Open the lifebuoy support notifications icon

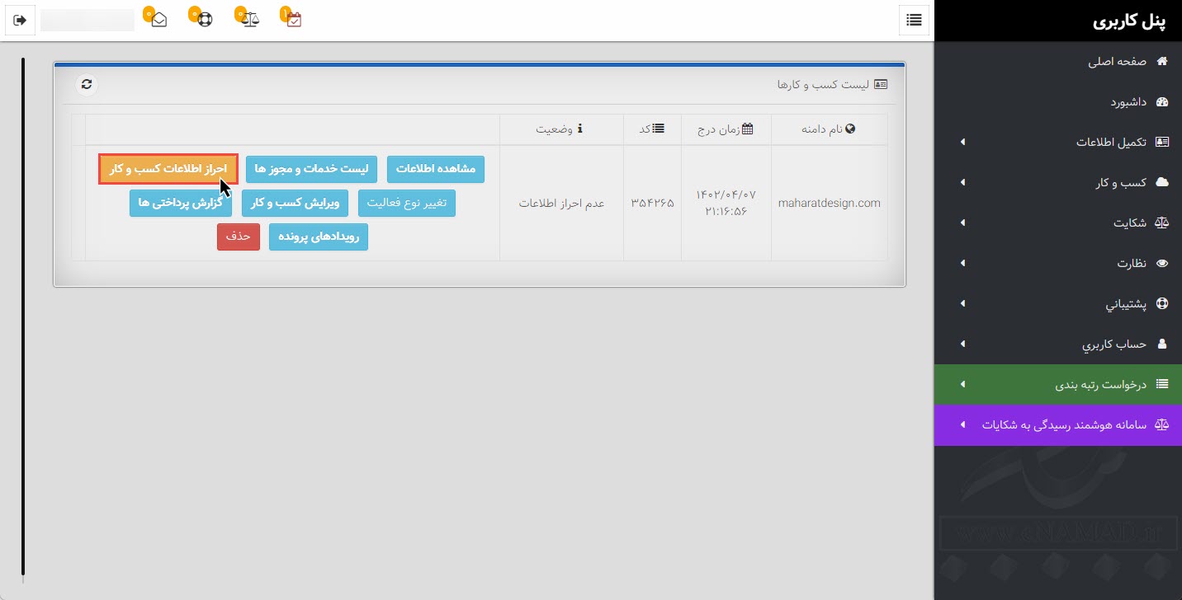click(205, 19)
